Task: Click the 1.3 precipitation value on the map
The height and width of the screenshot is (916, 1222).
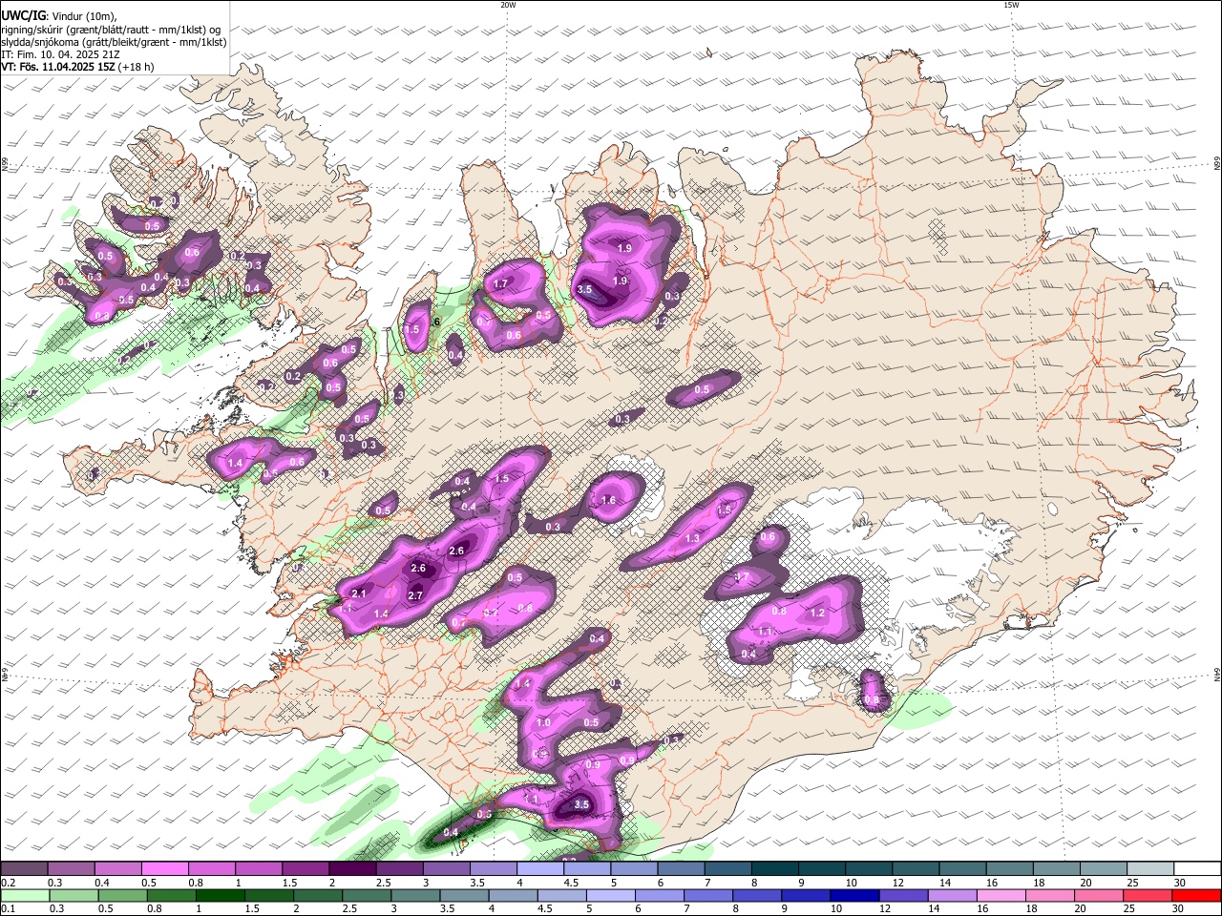Action: 693,538
